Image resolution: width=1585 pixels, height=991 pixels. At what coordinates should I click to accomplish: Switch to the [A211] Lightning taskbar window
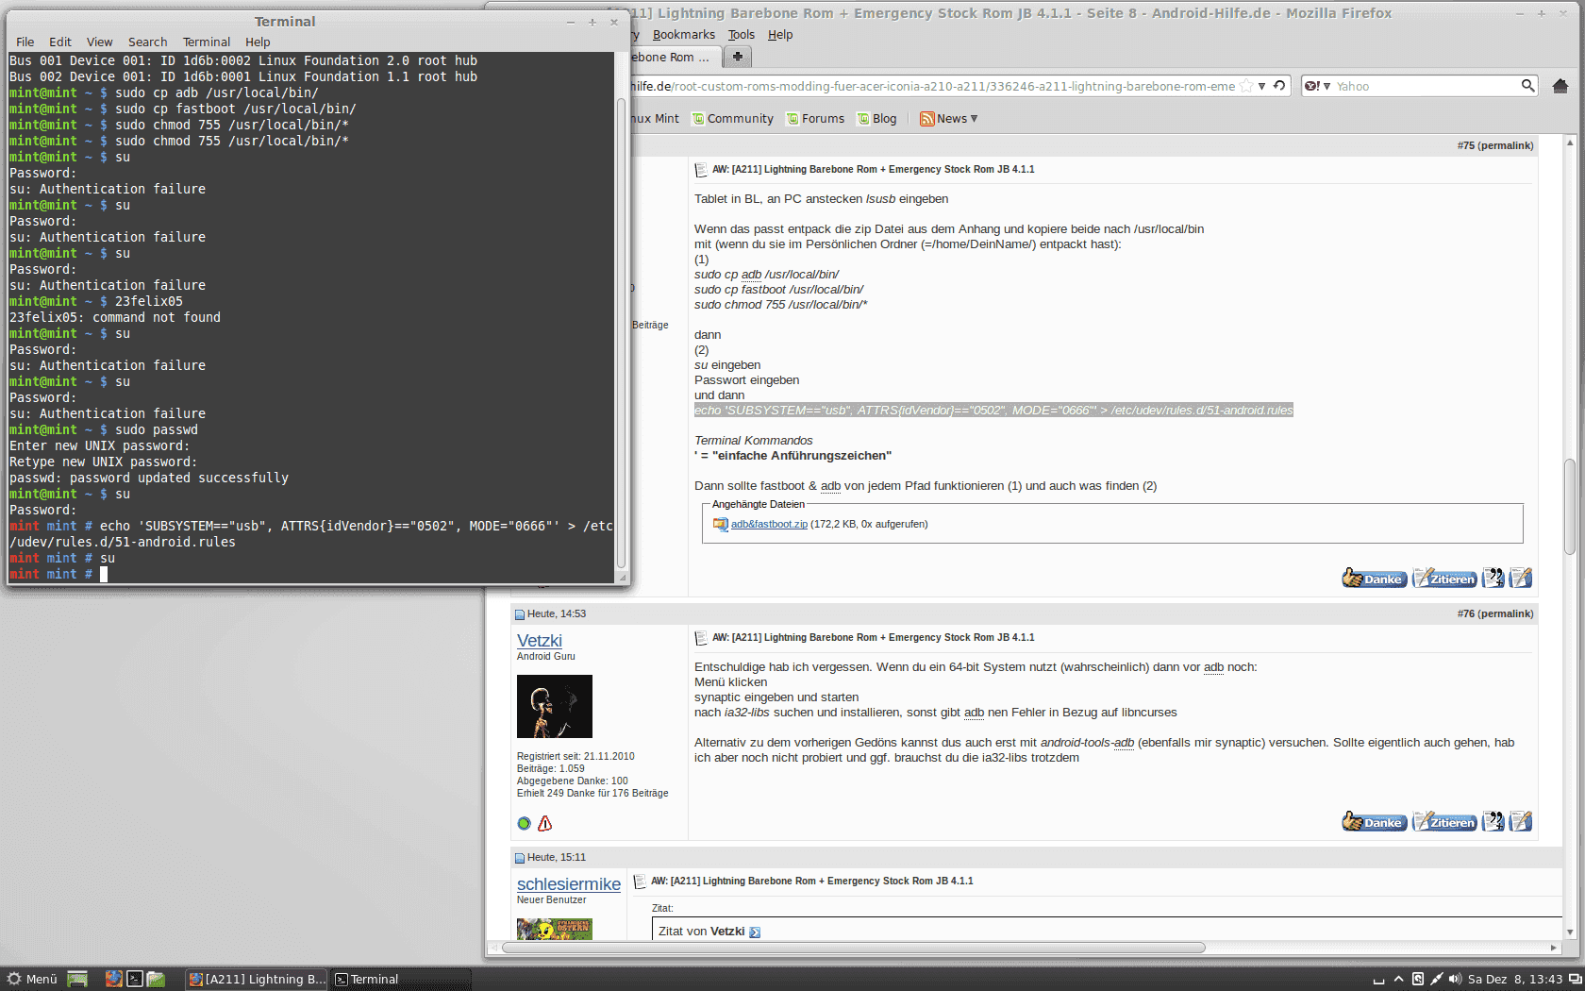(x=257, y=979)
